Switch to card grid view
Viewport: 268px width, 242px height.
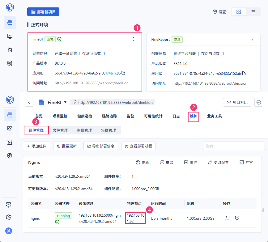pyautogui.click(x=238, y=12)
